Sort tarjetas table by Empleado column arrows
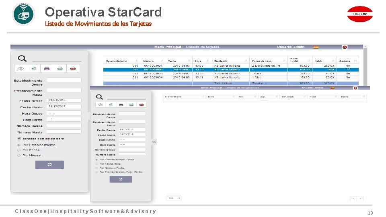The image size is (386, 217). click(x=246, y=61)
